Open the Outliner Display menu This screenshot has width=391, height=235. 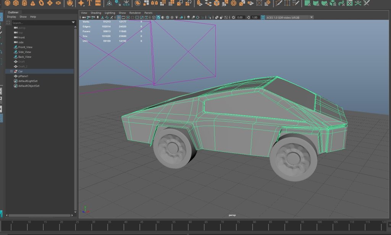(x=11, y=17)
